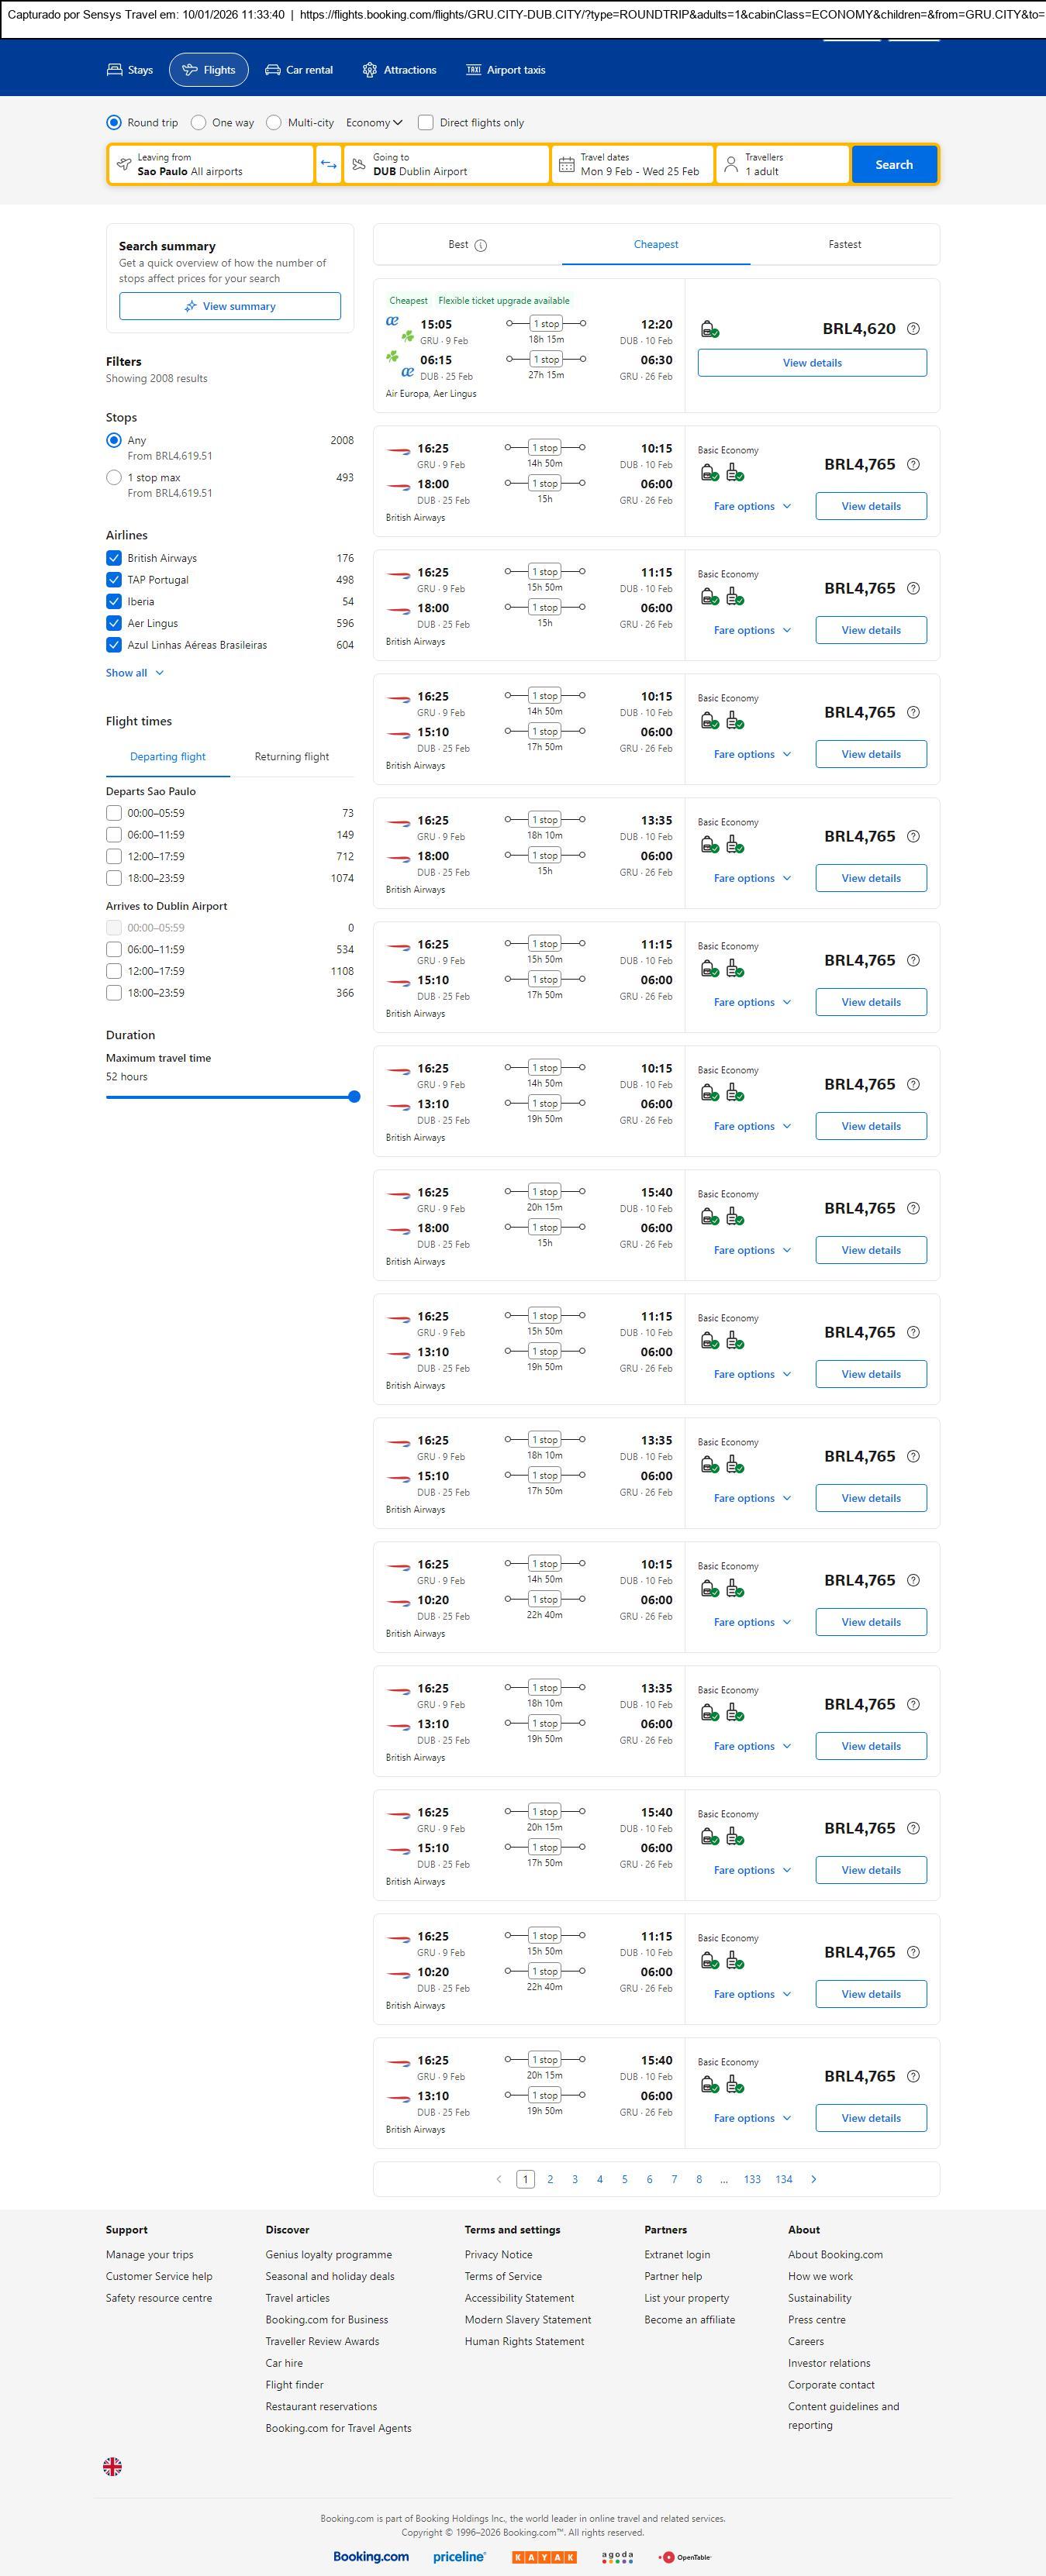The height and width of the screenshot is (2576, 1046).
Task: Switch to the Fastest sorting tab
Action: 844,244
